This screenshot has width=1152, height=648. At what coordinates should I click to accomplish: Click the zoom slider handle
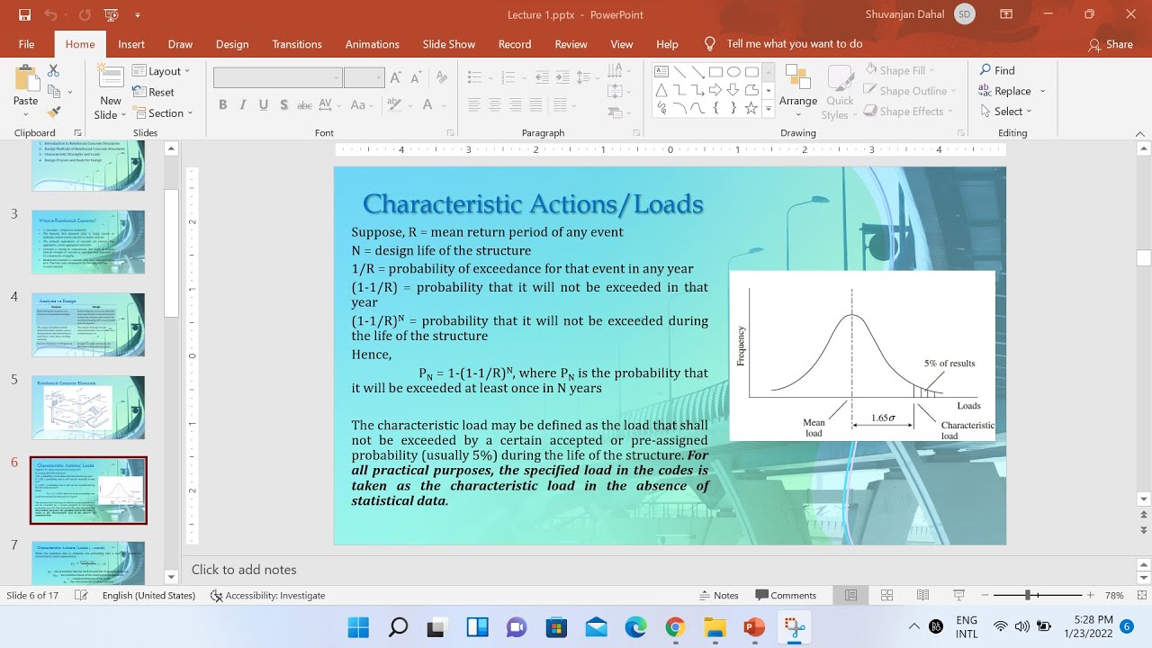(x=1027, y=595)
